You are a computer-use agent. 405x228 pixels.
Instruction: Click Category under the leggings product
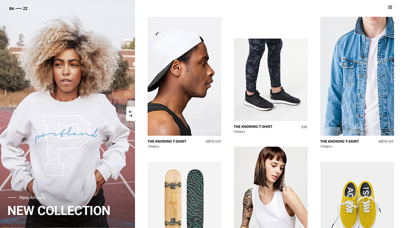pos(240,132)
